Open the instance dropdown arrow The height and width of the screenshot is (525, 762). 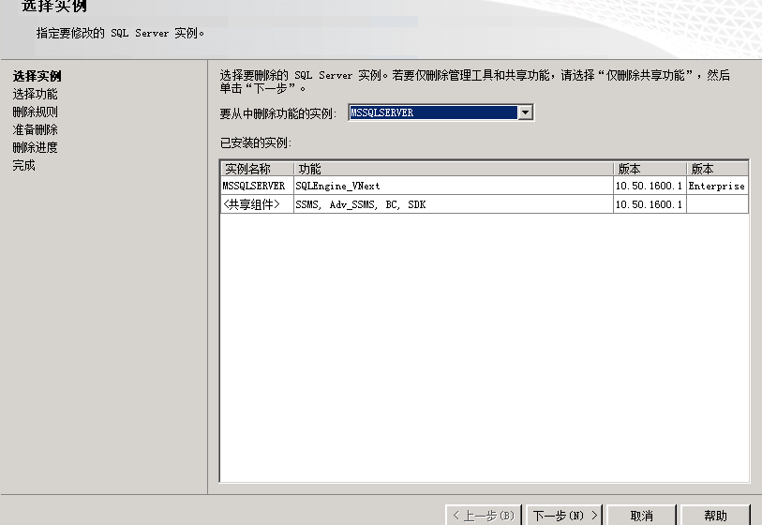click(525, 112)
